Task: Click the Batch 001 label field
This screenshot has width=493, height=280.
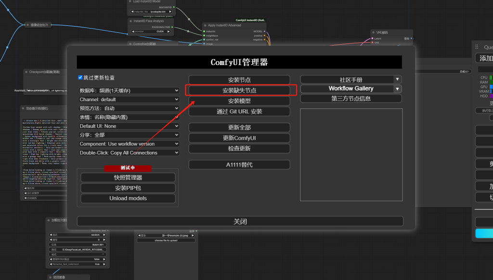Action: click(x=78, y=244)
